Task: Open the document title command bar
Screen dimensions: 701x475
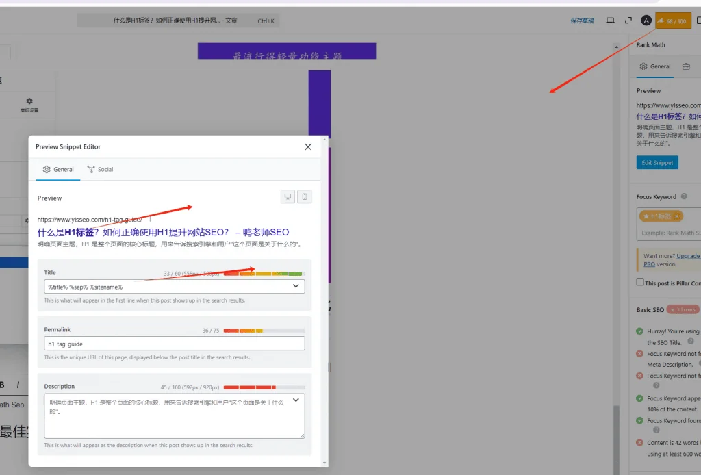Action: tap(178, 21)
